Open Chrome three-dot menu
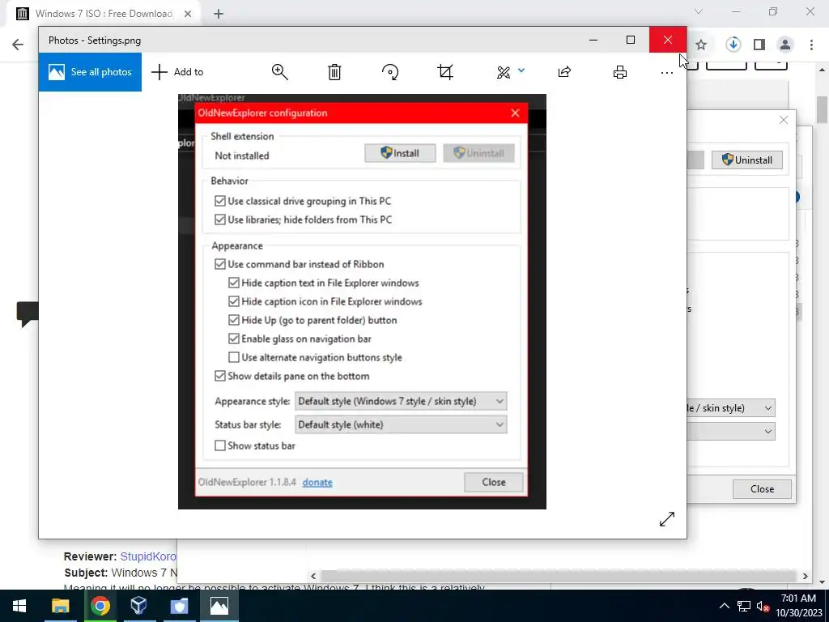 click(811, 45)
